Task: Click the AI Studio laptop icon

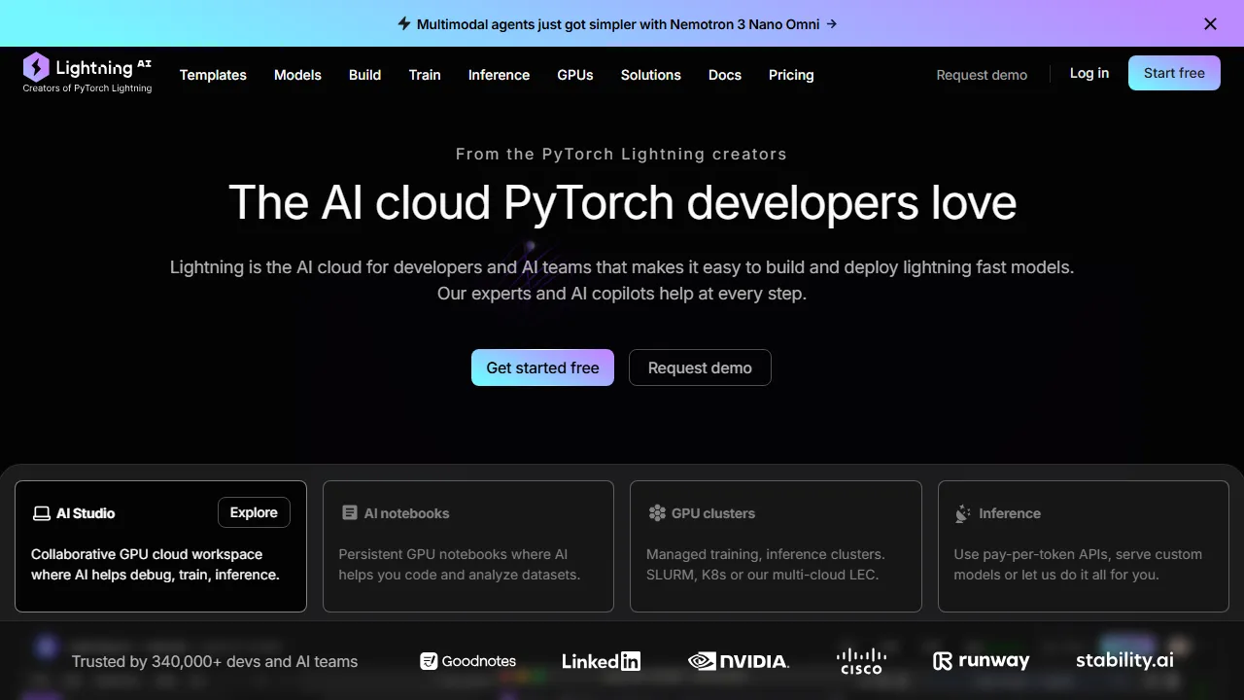Action: (41, 513)
